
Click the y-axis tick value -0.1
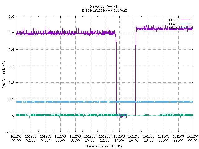[x=10, y=132]
